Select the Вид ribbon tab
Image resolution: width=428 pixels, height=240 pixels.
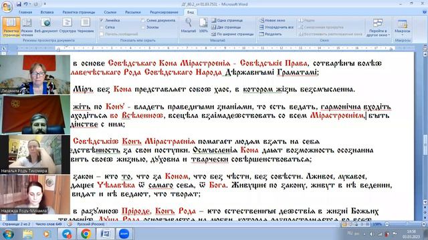(190, 12)
